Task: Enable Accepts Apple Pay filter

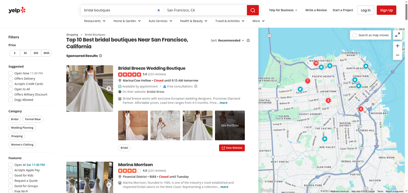Action: (x=11, y=170)
